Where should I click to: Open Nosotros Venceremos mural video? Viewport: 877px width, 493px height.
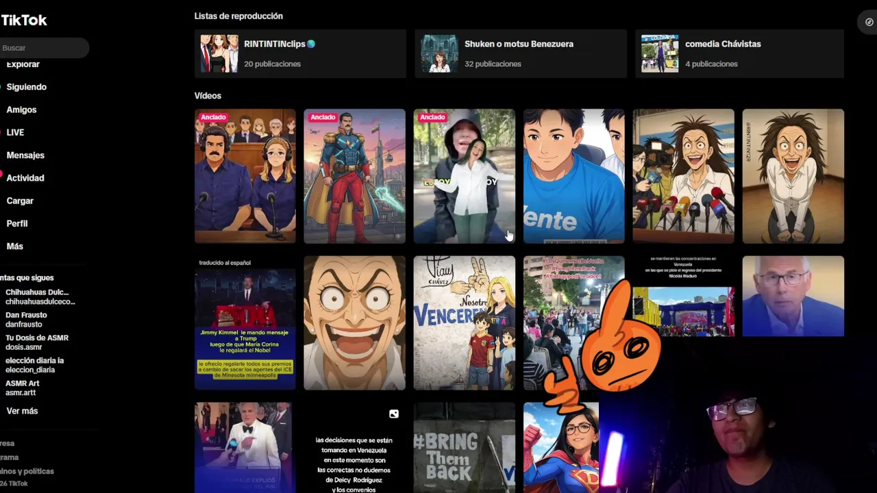point(465,323)
